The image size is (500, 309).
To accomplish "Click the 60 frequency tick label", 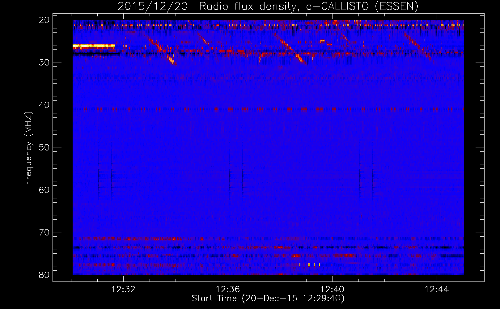I will (44, 190).
